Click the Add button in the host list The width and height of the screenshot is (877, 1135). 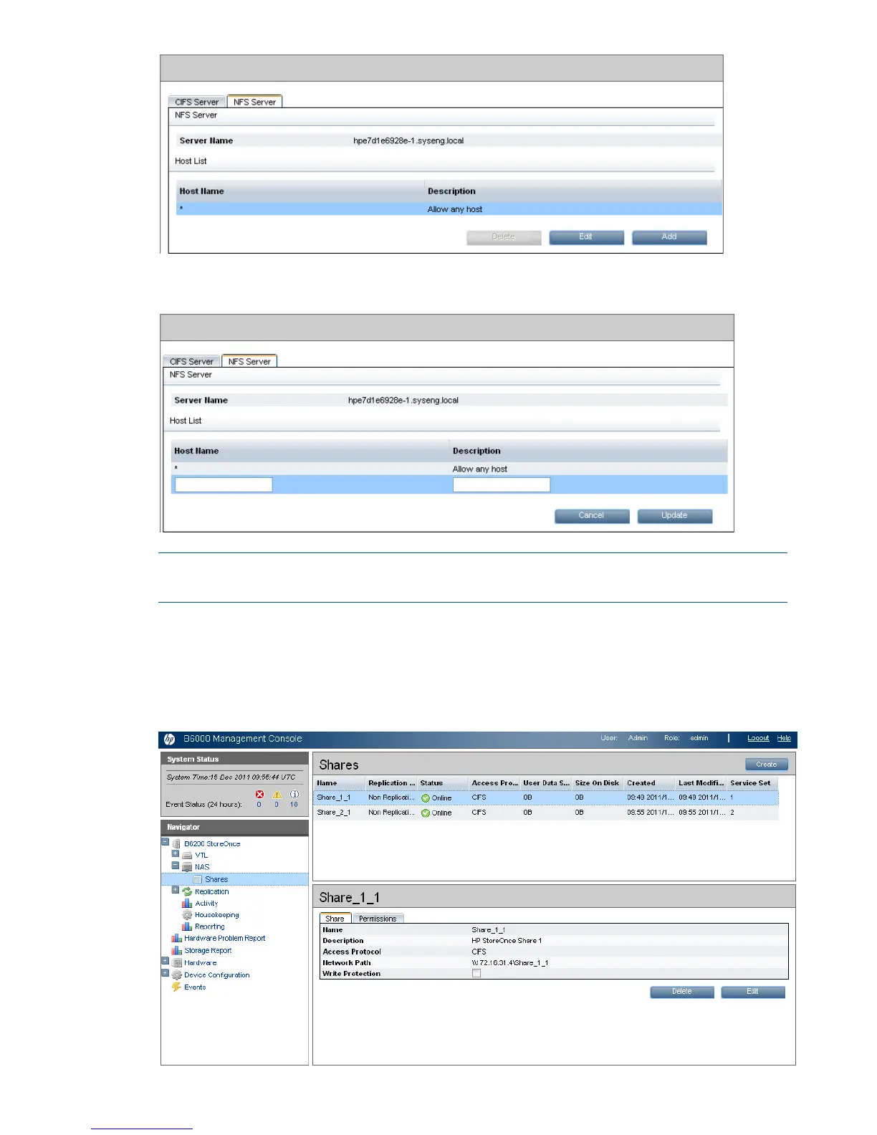669,237
